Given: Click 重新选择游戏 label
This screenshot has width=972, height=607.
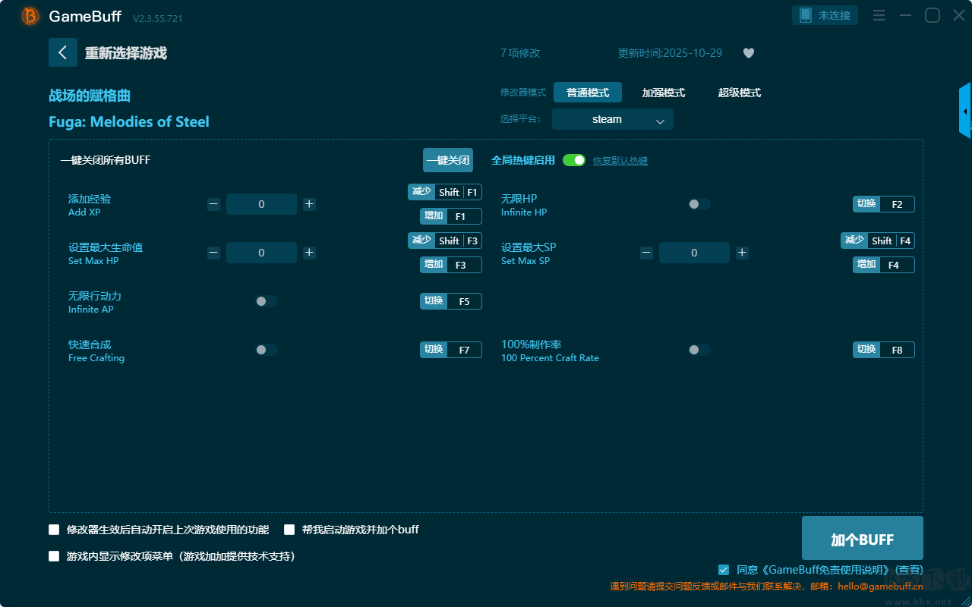Looking at the screenshot, I should (126, 53).
